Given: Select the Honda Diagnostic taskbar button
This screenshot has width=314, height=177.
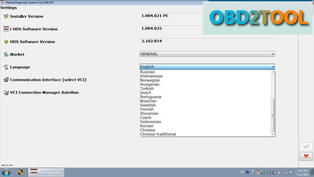Looking at the screenshot, I should click(46, 173).
